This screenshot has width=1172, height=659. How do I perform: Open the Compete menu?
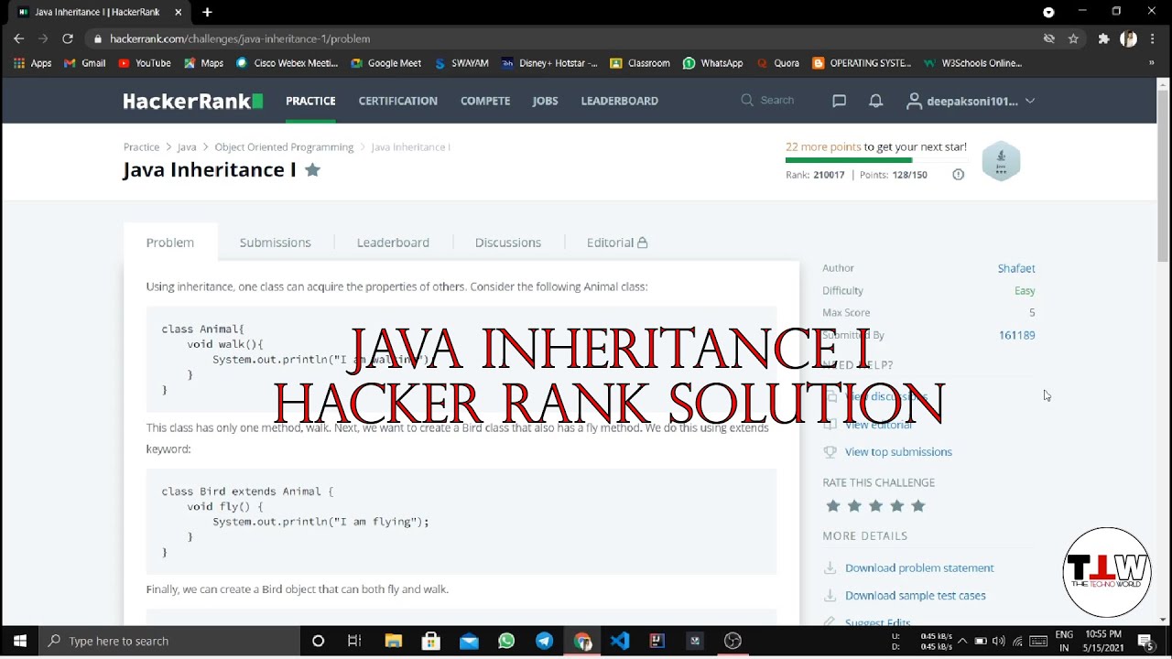485,101
